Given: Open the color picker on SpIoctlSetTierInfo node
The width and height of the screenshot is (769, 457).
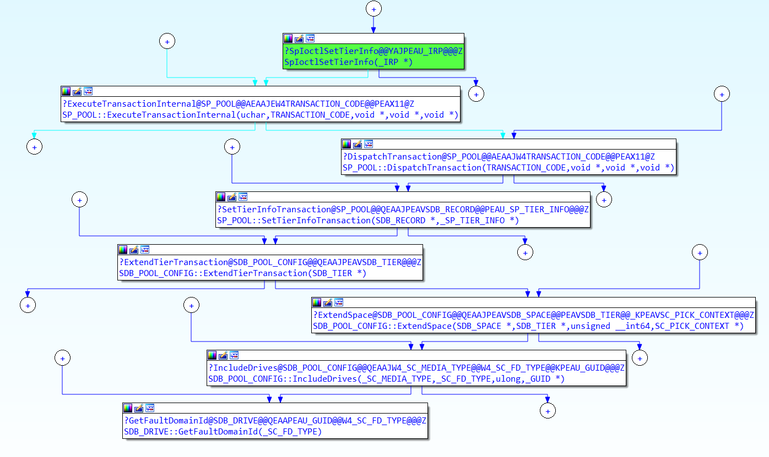Looking at the screenshot, I should pos(288,38).
